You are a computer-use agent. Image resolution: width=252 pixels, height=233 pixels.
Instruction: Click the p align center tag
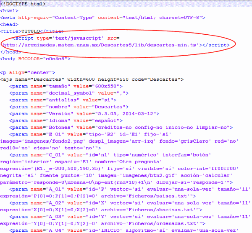click(x=28, y=72)
